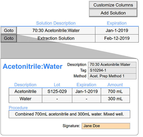143x137 pixels.
Task: Click the Add Solution button
Action: point(113,13)
